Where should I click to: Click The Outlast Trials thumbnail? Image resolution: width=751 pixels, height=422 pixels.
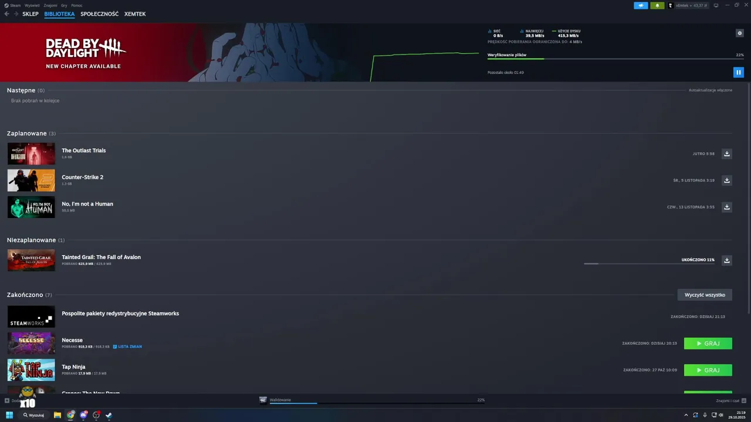(x=31, y=154)
